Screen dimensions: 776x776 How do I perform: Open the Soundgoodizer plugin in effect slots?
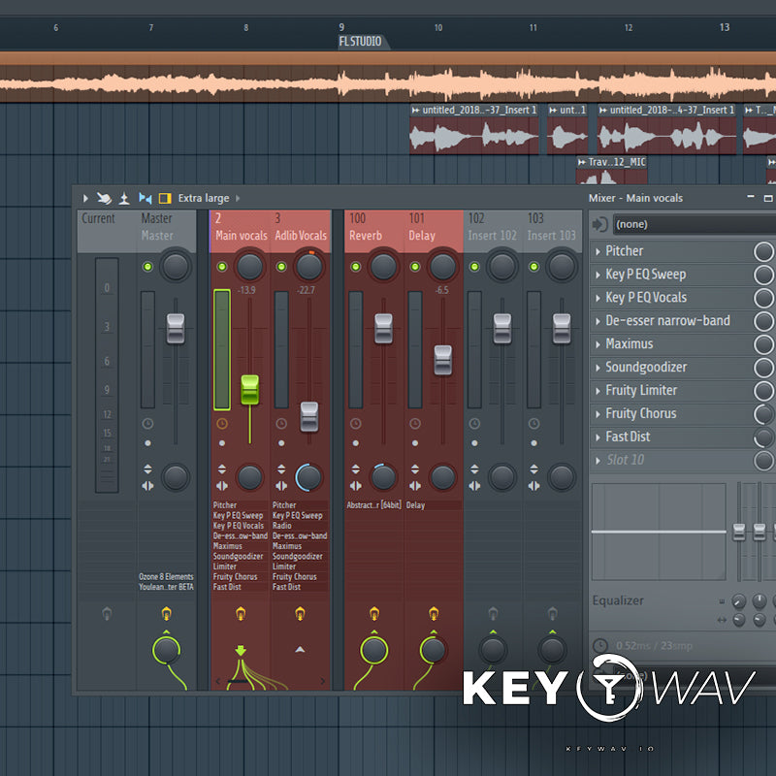[647, 368]
